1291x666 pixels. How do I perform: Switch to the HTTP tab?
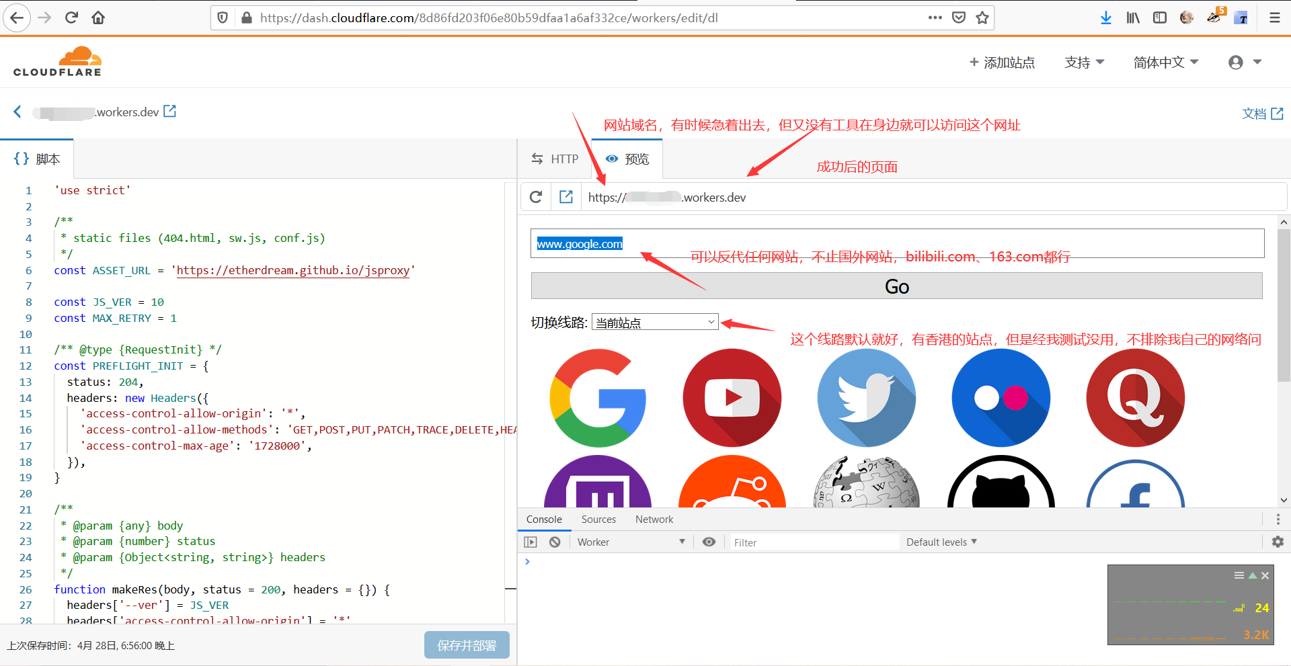555,159
